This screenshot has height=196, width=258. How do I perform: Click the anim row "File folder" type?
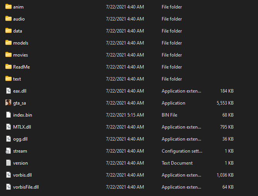172,7
